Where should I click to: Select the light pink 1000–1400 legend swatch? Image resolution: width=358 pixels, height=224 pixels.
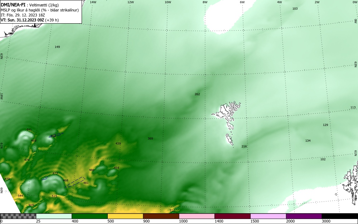point(197,216)
